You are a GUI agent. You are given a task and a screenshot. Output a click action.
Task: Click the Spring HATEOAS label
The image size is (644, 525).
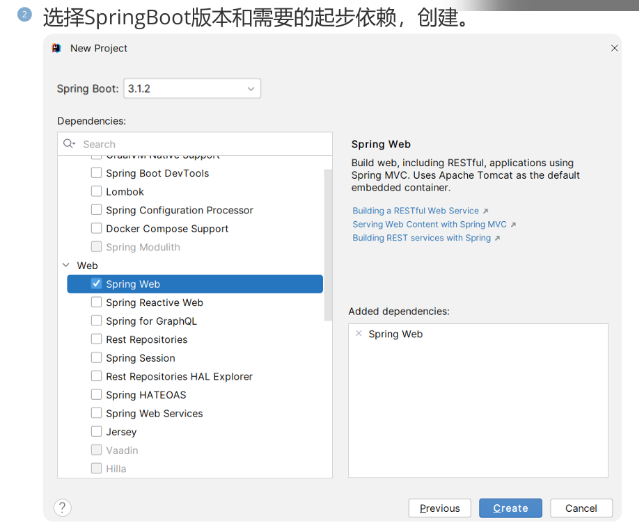click(x=146, y=395)
